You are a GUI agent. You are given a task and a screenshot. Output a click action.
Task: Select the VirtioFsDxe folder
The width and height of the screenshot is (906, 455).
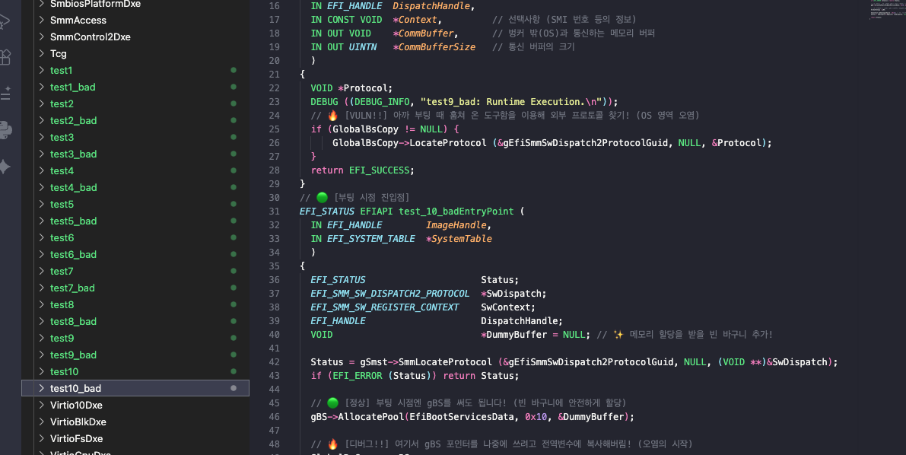[x=76, y=438]
